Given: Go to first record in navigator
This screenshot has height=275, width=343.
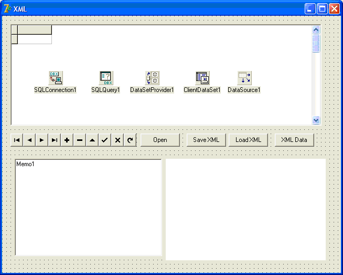Looking at the screenshot, I should 17,140.
